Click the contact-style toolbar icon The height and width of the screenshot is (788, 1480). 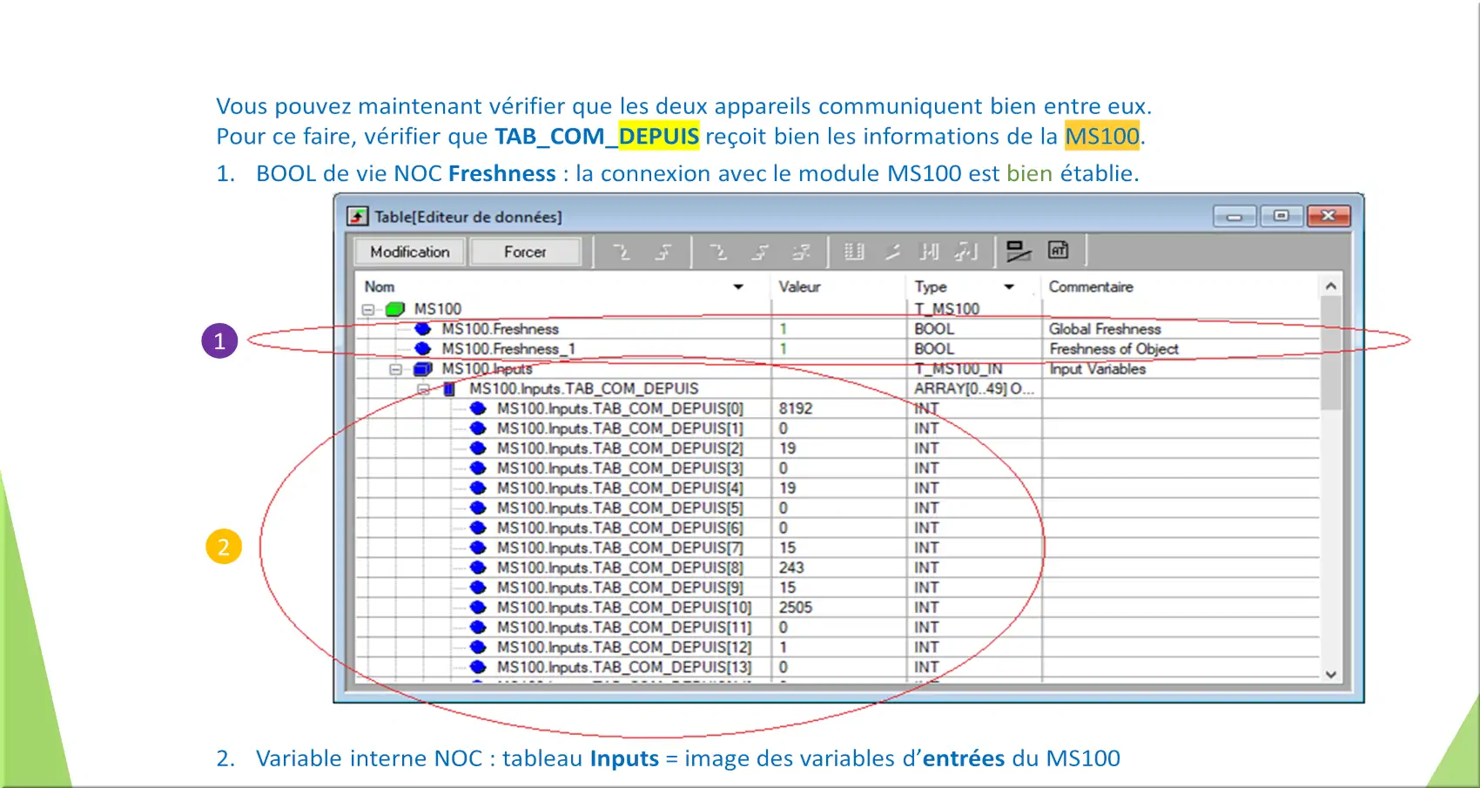[929, 253]
